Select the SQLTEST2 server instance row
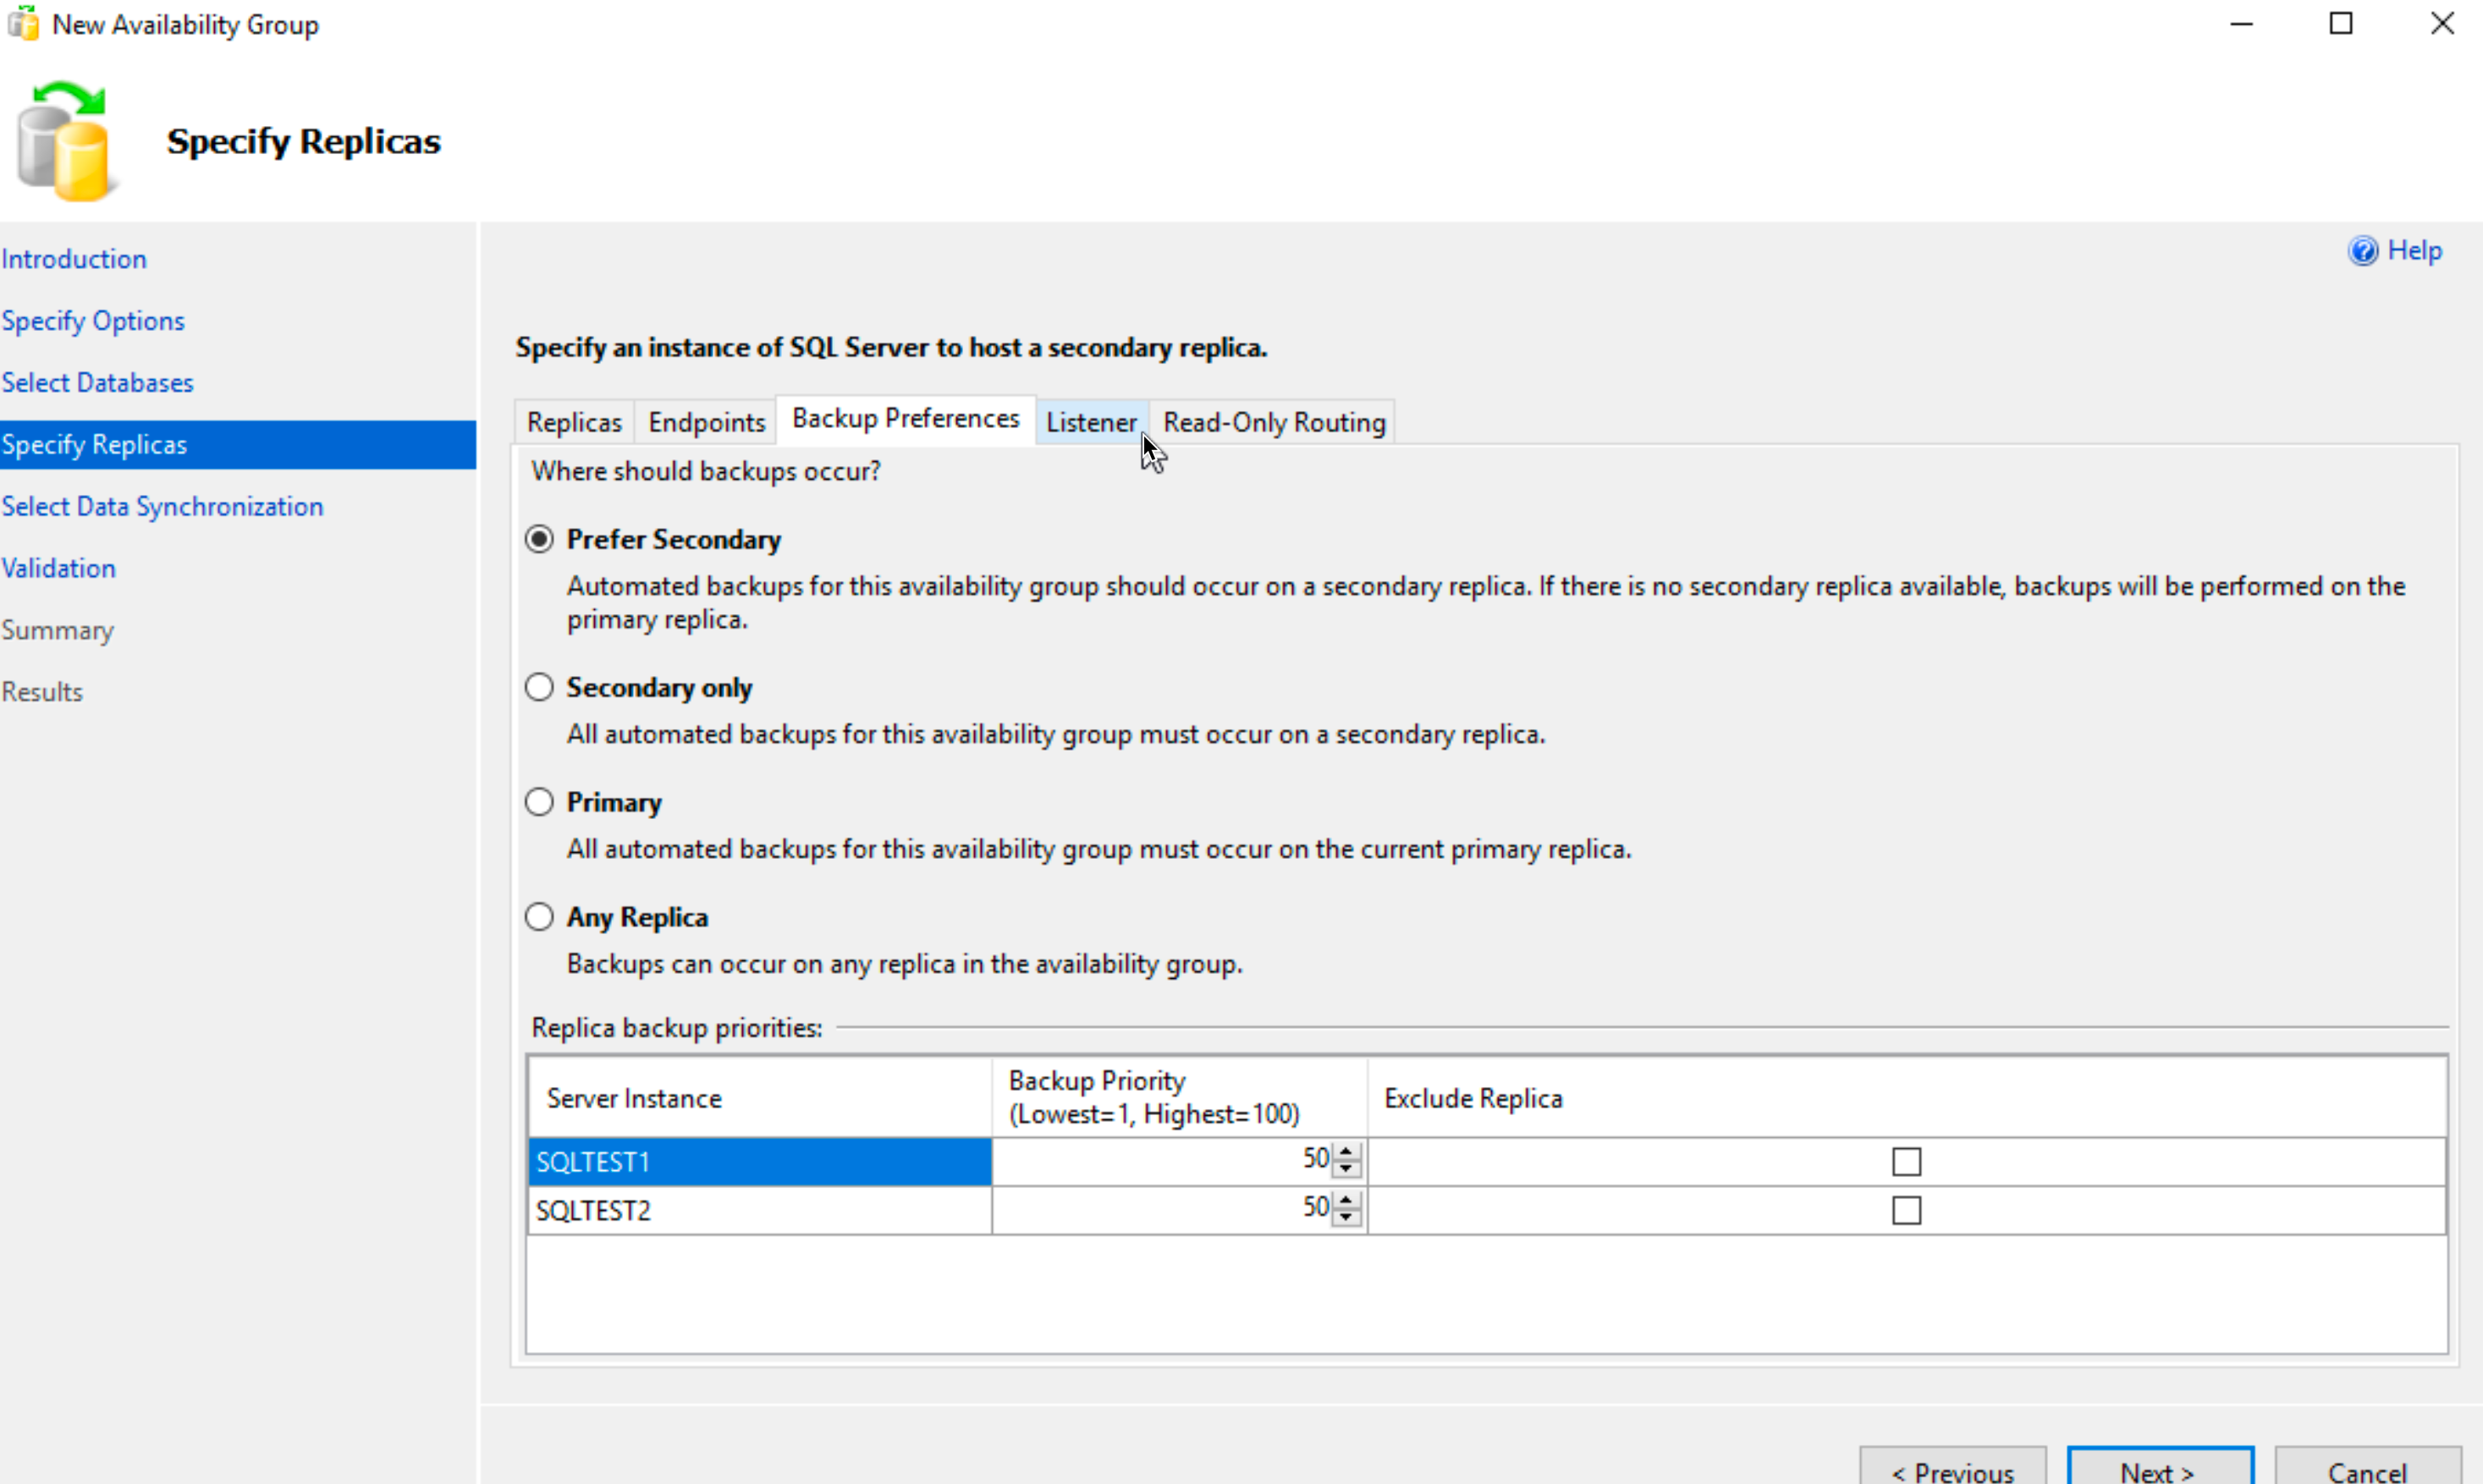 759,1211
